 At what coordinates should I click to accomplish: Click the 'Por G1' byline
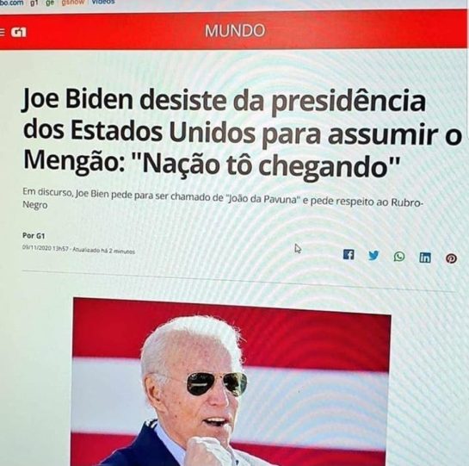click(34, 236)
